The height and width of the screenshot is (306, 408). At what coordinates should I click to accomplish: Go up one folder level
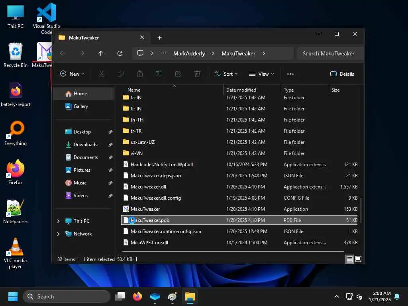101,53
